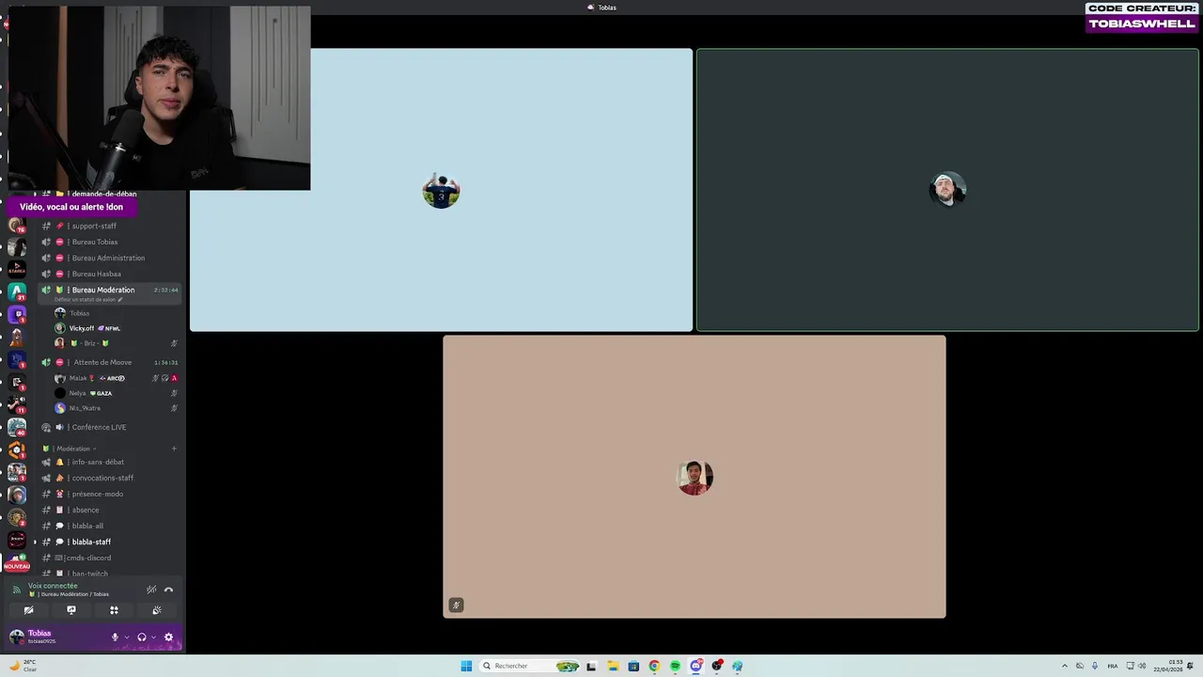Open orange hexagon server icon
This screenshot has width=1203, height=677.
(17, 449)
